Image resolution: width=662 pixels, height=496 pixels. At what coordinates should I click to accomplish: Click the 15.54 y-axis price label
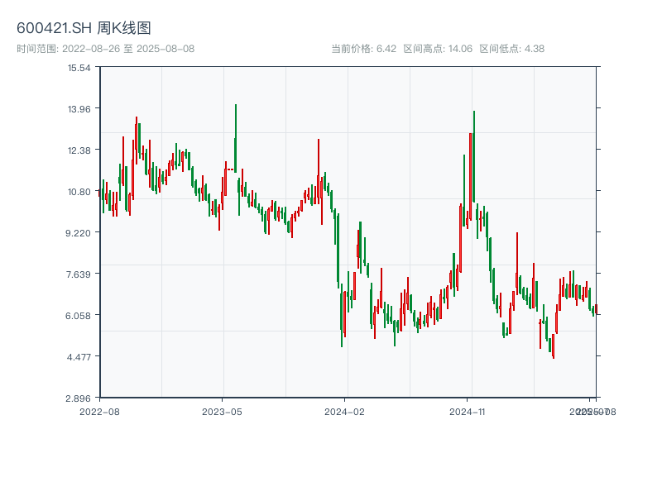click(79, 67)
